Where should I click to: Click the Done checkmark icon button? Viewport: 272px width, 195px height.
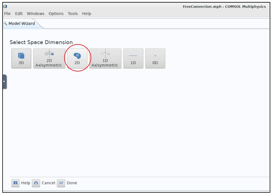tap(61, 183)
